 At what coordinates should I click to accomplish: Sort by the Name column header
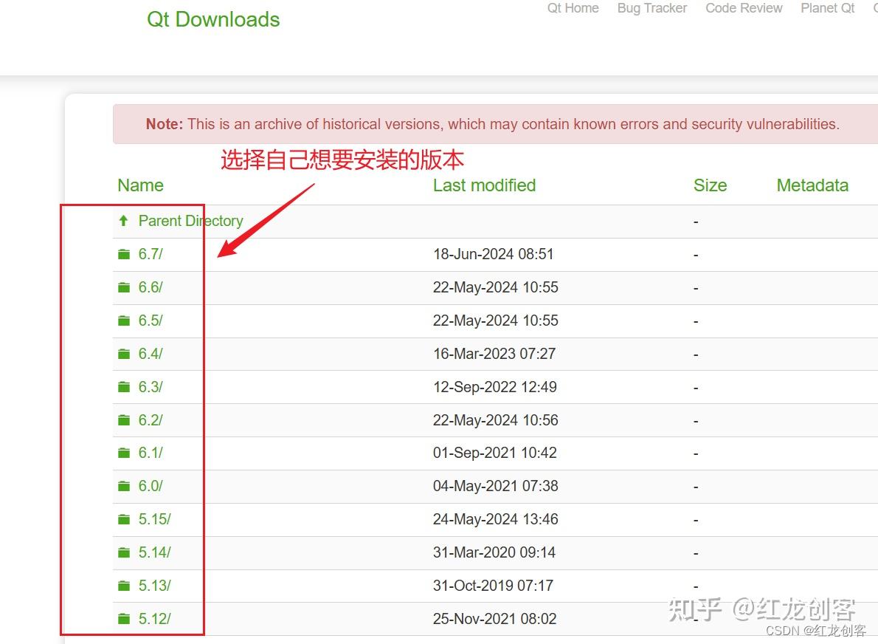[x=140, y=185]
